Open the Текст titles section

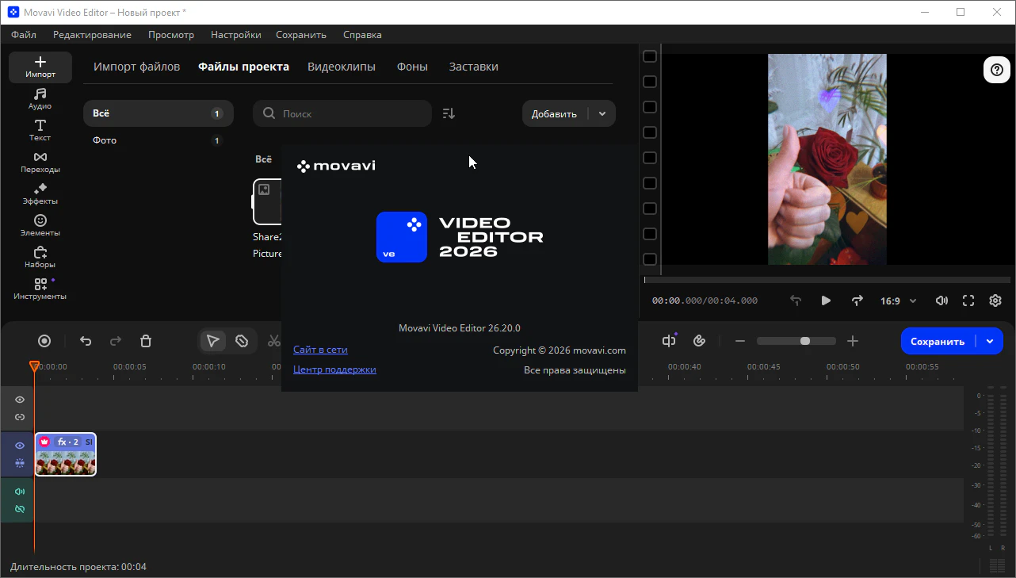(40, 131)
